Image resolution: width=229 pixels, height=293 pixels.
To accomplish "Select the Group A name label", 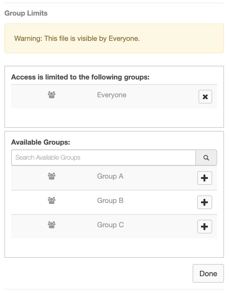I will pyautogui.click(x=110, y=176).
